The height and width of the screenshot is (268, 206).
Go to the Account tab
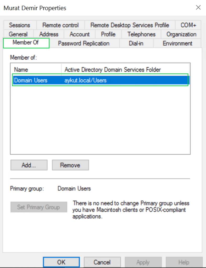coord(80,34)
